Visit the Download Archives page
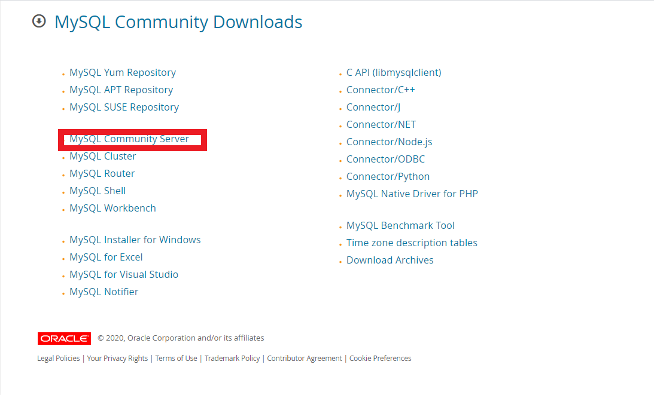This screenshot has height=395, width=654. [x=390, y=261]
